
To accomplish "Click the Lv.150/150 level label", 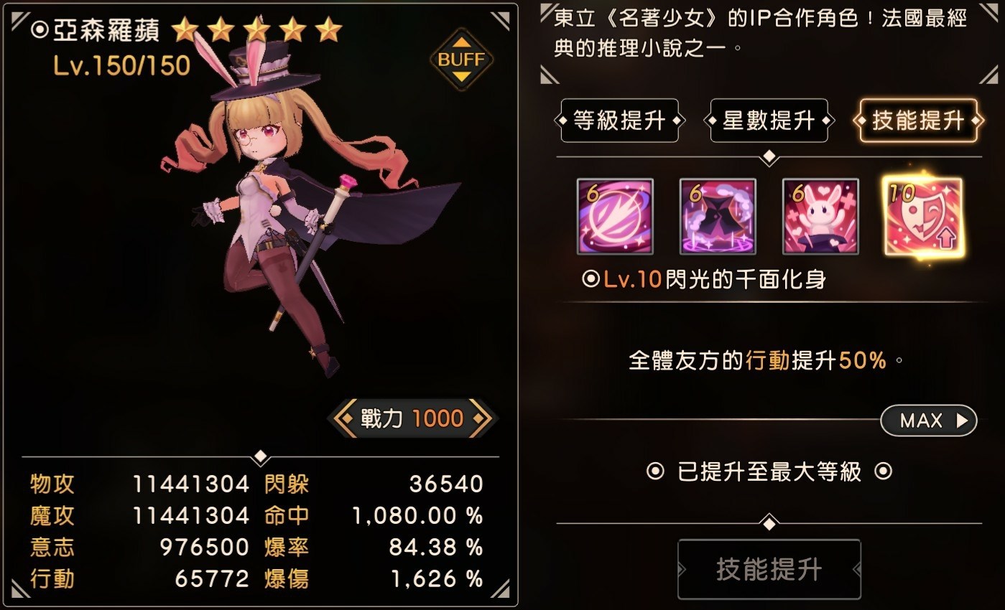I will (122, 66).
